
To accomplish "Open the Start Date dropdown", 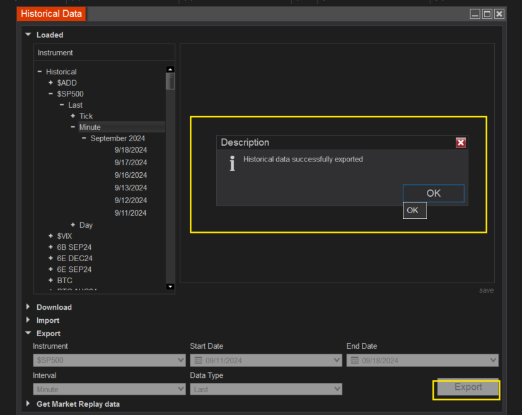I will [265, 360].
